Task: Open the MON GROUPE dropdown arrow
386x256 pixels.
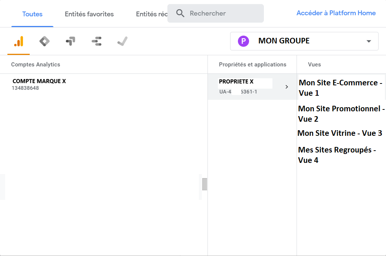Action: 369,41
